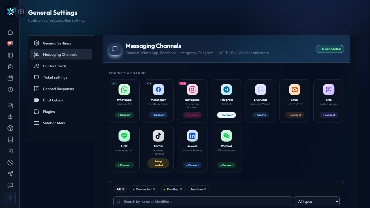Connect a WeChat channel
The width and height of the screenshot is (370, 208).
click(x=227, y=165)
